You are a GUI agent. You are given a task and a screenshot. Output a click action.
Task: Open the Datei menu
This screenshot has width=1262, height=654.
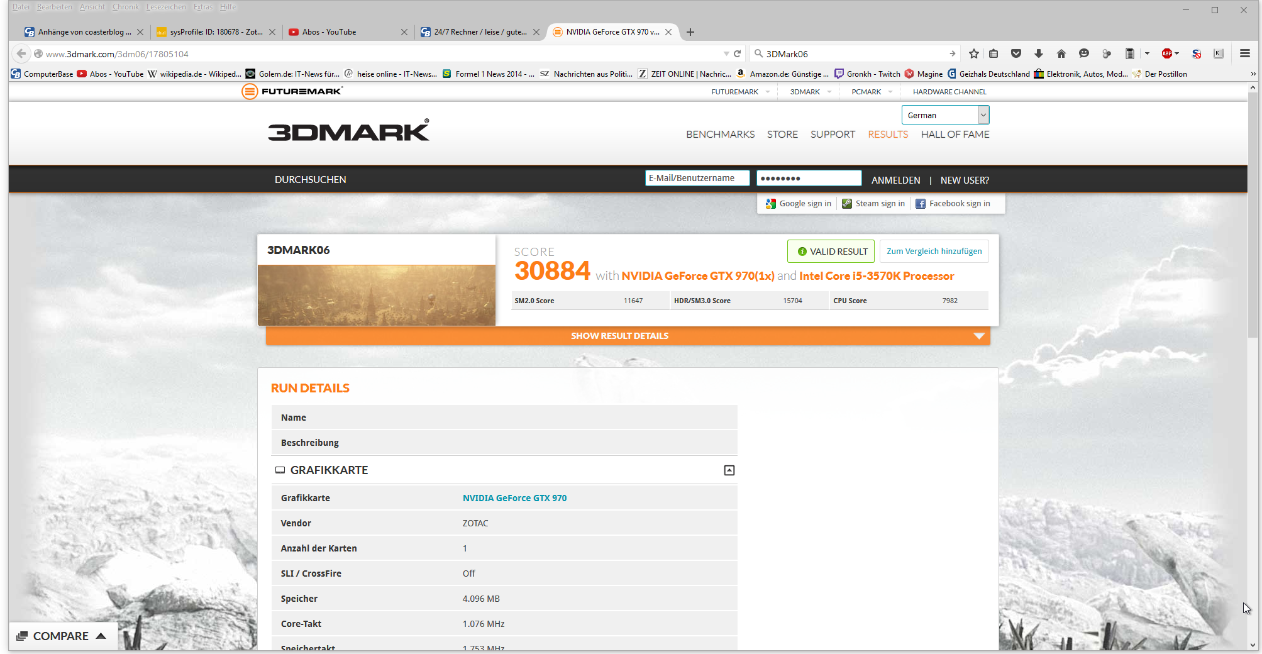(21, 7)
